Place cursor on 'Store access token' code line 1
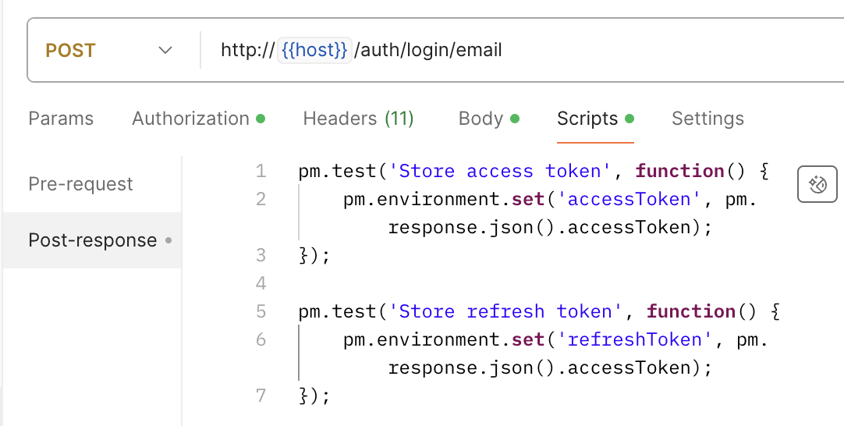Viewport: 844px width, 426px height. pyautogui.click(x=500, y=172)
